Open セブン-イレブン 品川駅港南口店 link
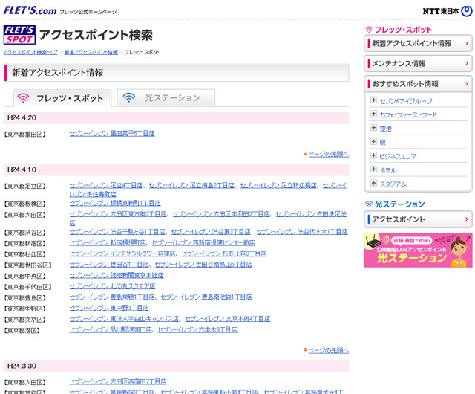The image size is (475, 394). [x=111, y=329]
